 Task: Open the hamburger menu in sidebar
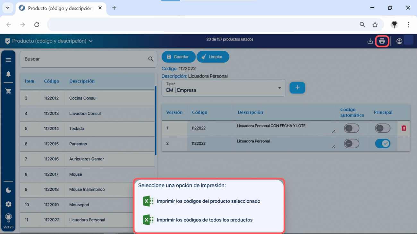click(x=8, y=60)
